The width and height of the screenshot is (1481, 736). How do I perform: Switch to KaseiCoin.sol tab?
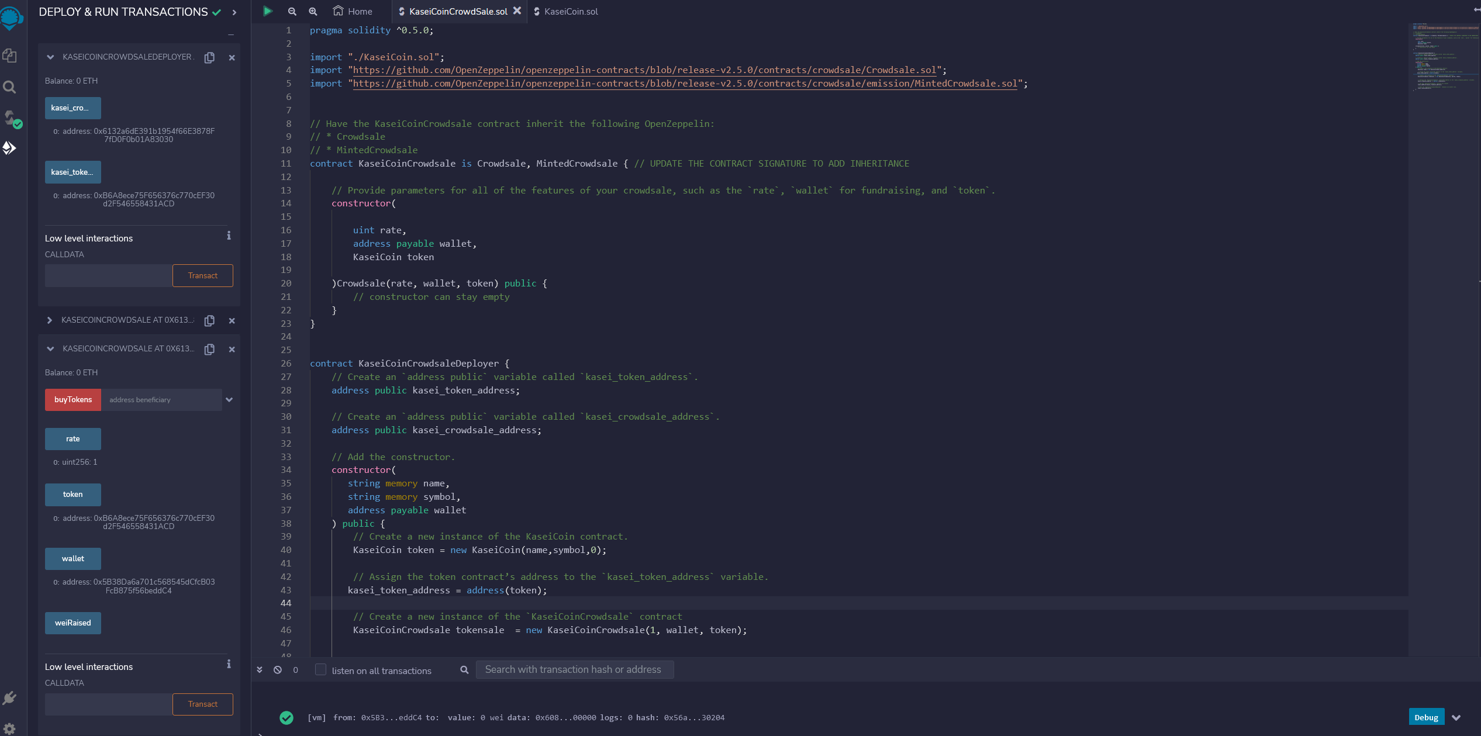point(565,11)
